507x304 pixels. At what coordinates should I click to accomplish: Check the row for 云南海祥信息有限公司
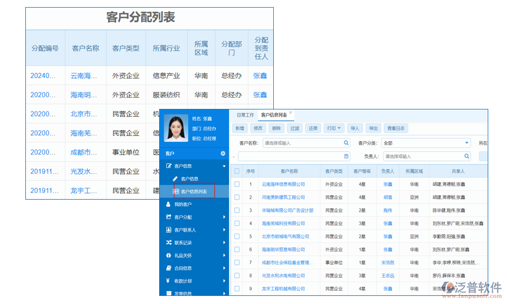tap(237, 184)
